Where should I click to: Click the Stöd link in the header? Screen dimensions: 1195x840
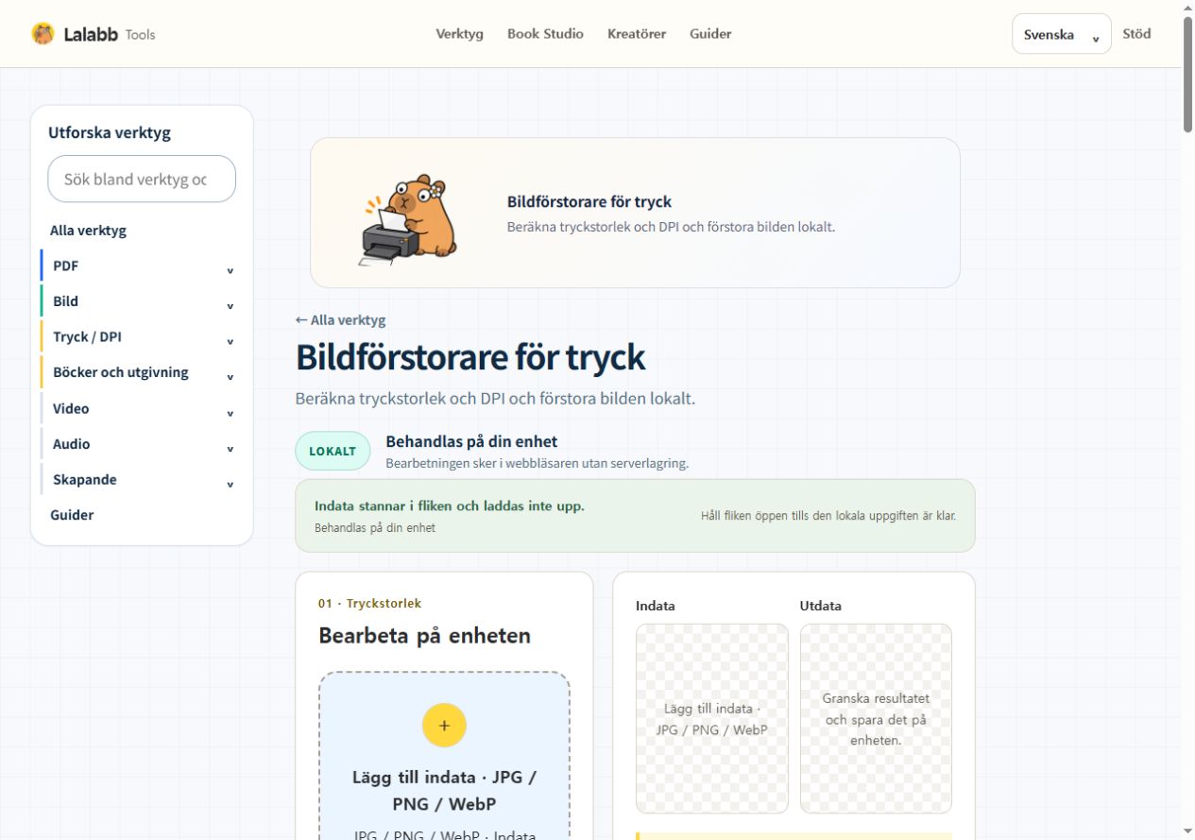click(1136, 34)
